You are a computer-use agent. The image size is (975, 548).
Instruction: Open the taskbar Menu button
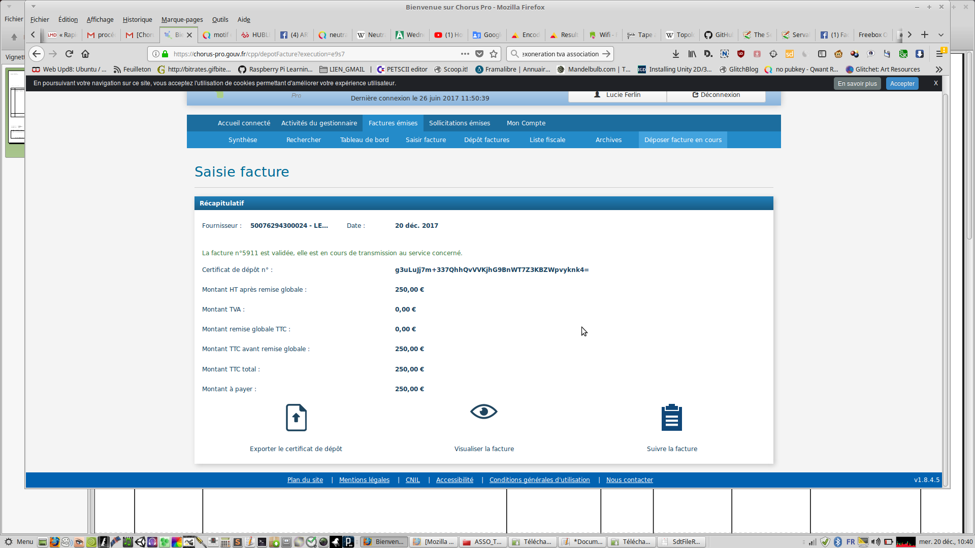19,542
